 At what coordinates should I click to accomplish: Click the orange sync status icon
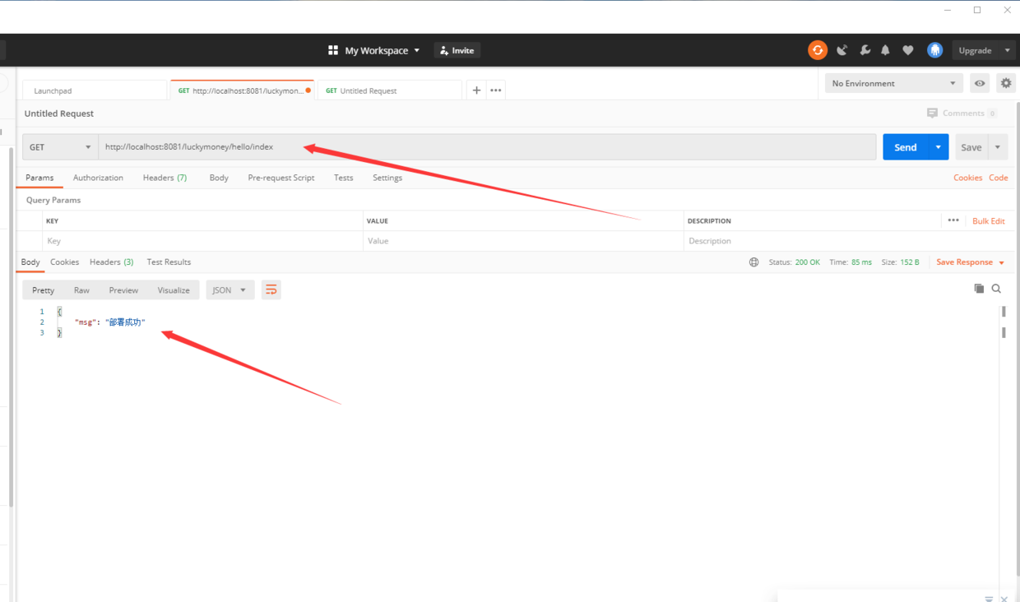point(817,50)
